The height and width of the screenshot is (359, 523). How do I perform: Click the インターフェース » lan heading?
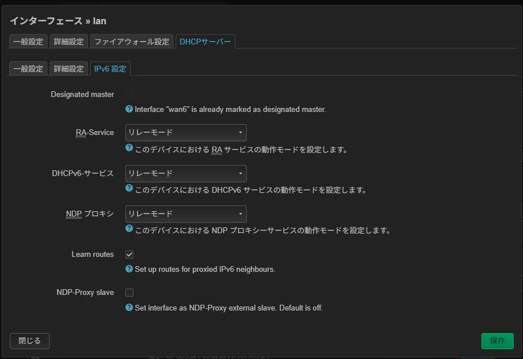[58, 21]
